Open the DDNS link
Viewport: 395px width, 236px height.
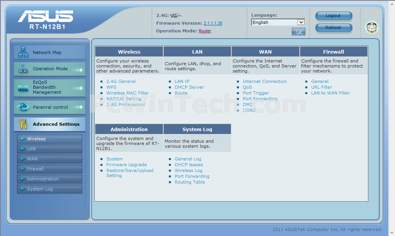(x=249, y=110)
